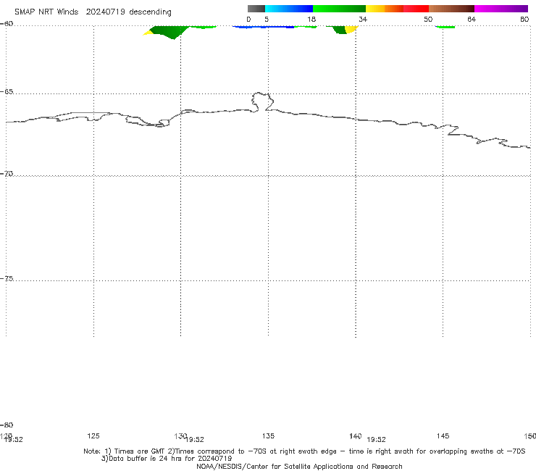Click the swath time '19:52' near longitude 130
This screenshot has width=536, height=471.
pyautogui.click(x=195, y=440)
